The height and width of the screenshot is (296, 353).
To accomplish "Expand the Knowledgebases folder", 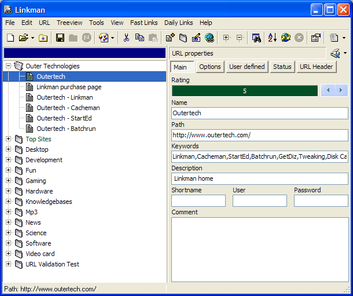I will 8,202.
